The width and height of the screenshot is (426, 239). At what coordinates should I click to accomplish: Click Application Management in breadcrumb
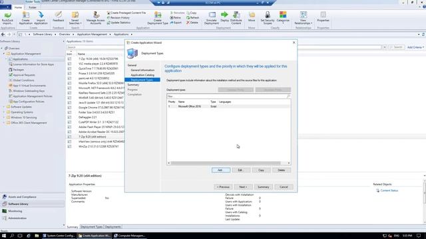pos(92,35)
